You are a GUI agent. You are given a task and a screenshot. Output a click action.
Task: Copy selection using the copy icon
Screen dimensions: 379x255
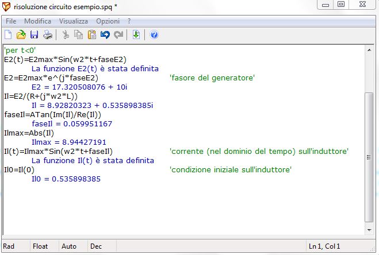point(79,34)
